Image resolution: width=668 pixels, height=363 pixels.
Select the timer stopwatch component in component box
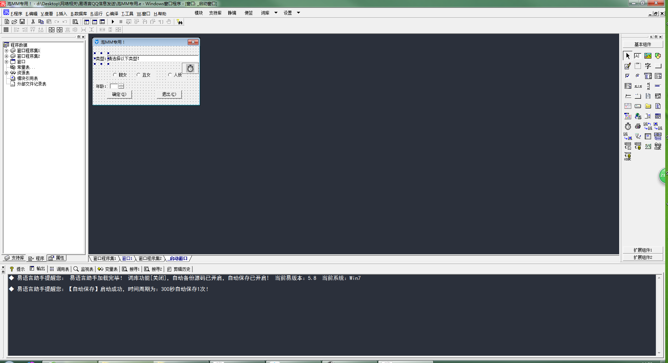click(x=627, y=126)
